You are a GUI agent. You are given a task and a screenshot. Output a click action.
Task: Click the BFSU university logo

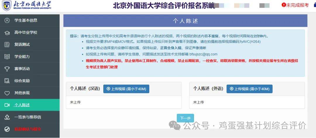coord(27,6)
